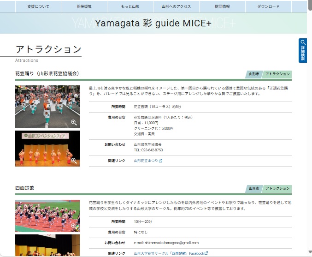This screenshot has height=257, width=312.
Task: Click the 山形市 tag in 花笠踊り section
Action: [x=253, y=74]
